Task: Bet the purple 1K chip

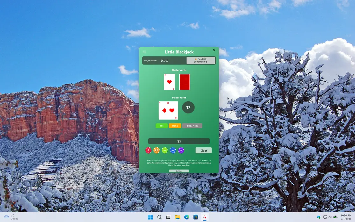Action: coord(181,150)
